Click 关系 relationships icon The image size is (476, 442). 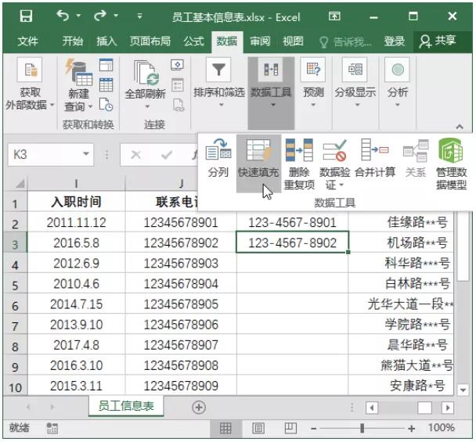click(x=416, y=158)
